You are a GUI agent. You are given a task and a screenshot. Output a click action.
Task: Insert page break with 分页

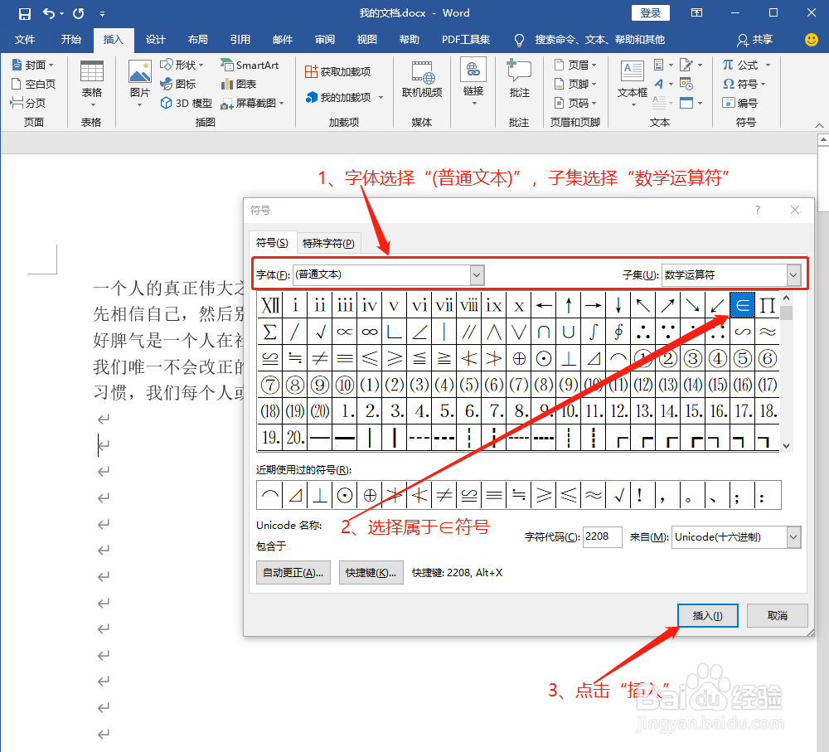click(x=28, y=103)
